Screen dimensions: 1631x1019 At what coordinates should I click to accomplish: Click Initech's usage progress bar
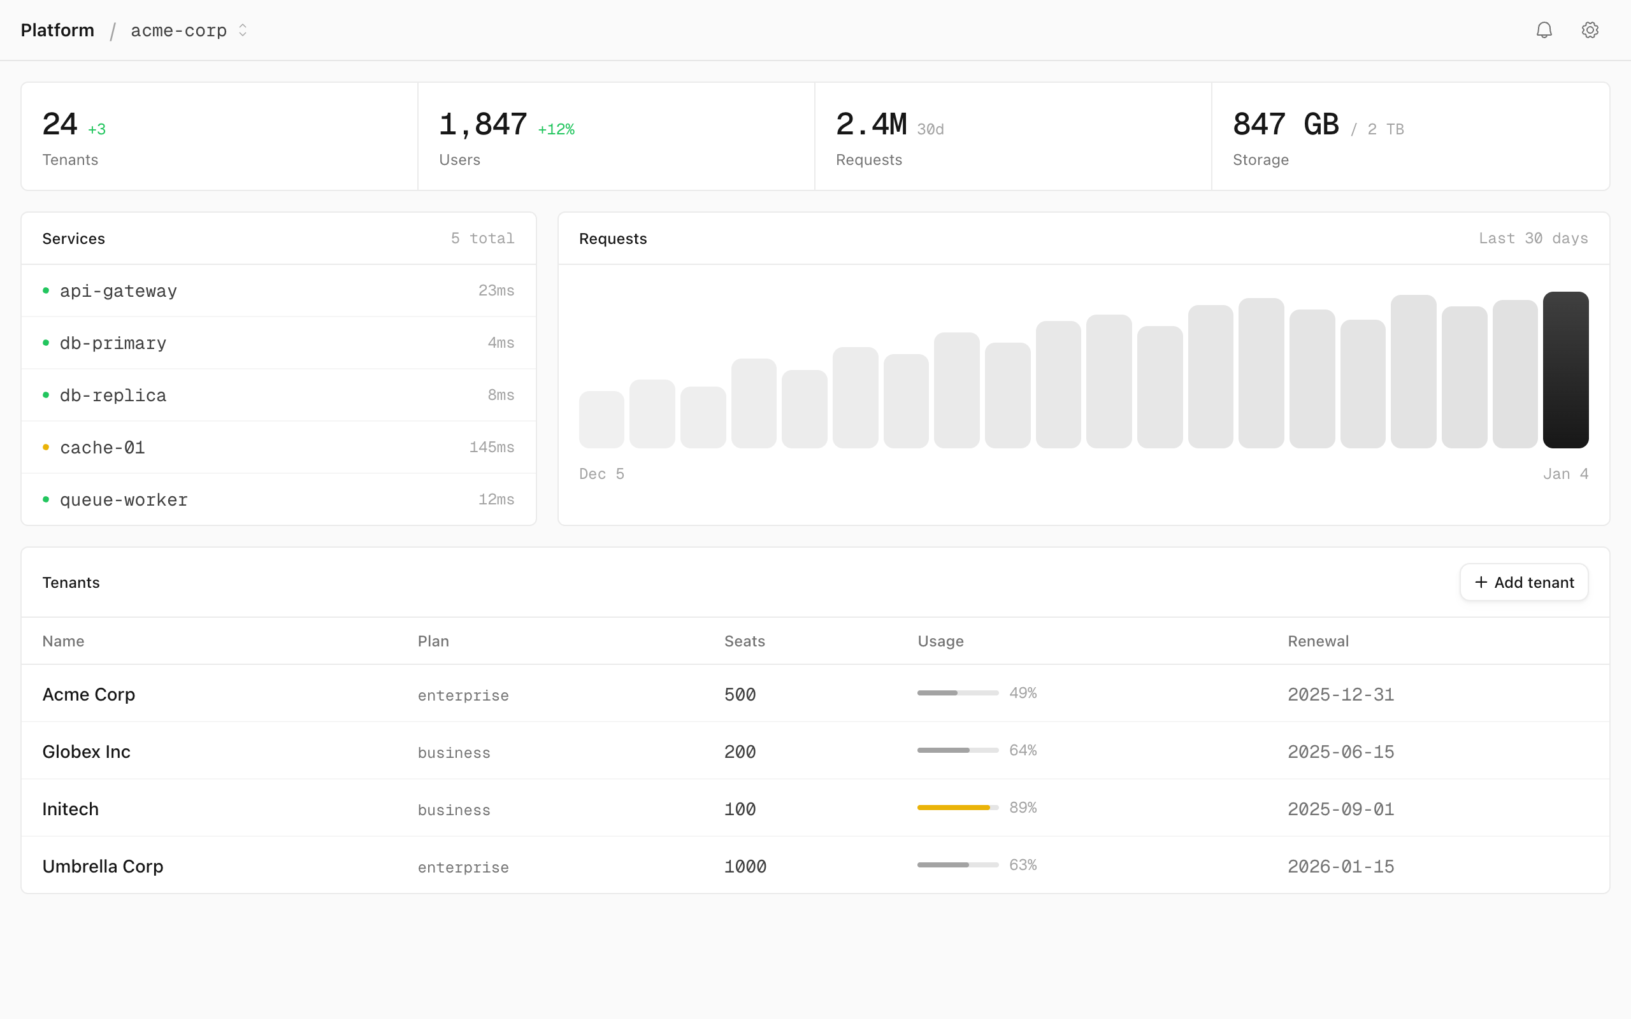point(957,807)
